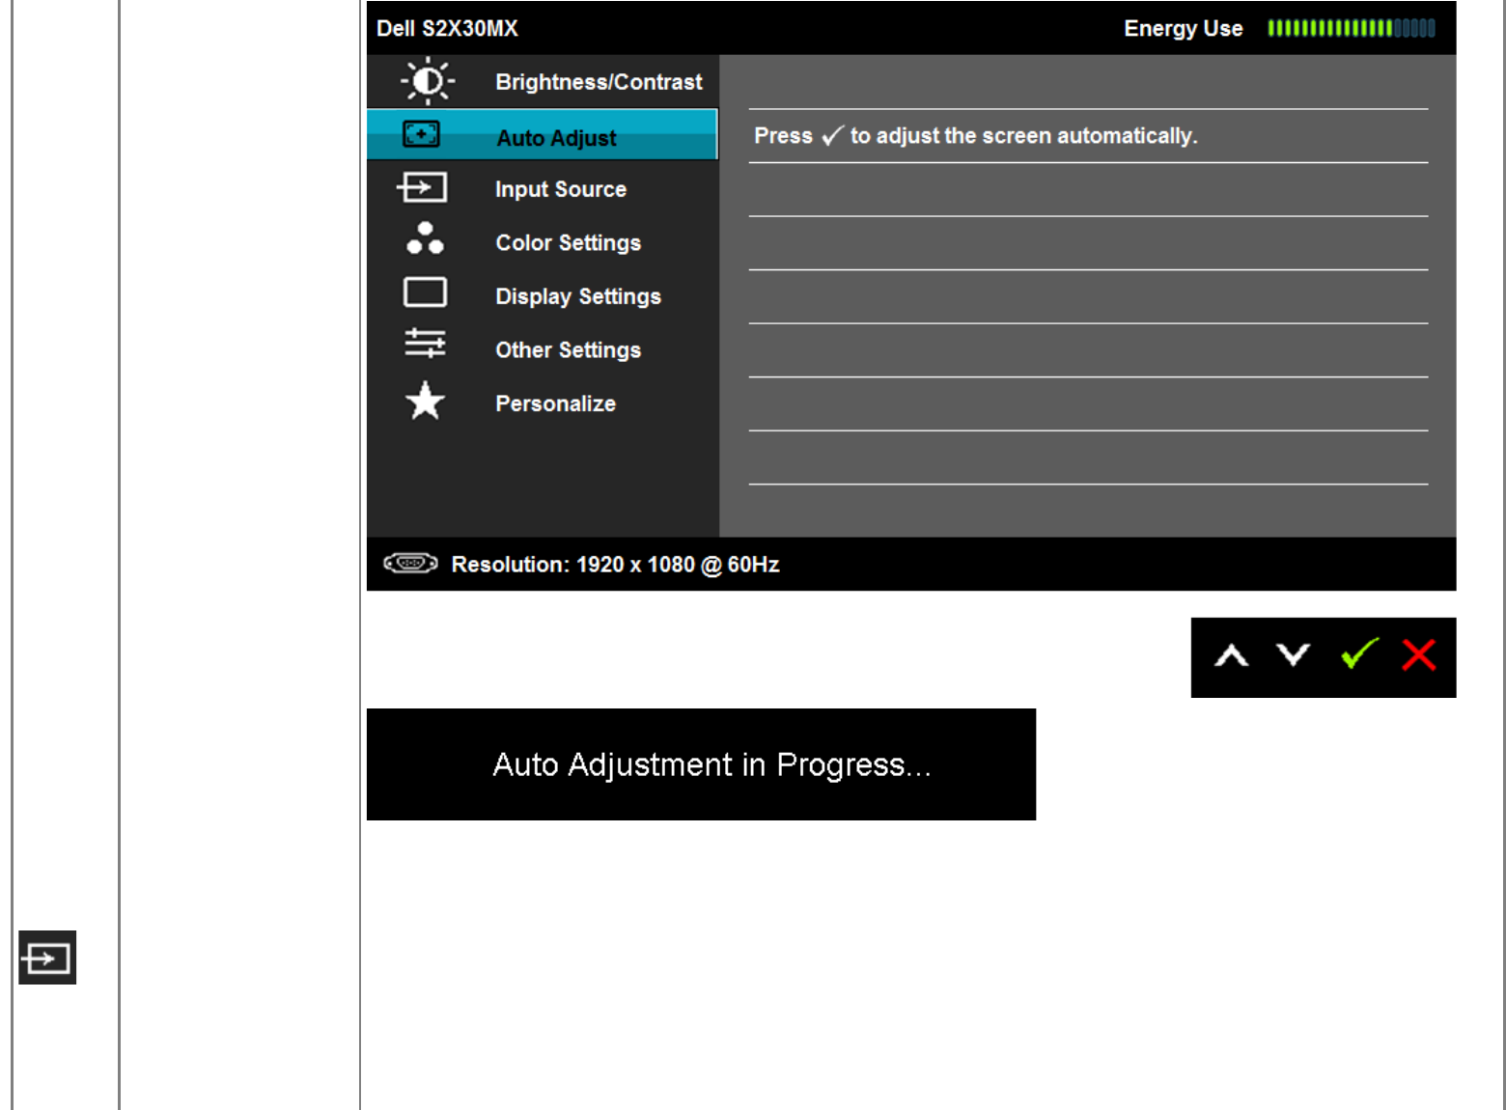Click the checkmark symbol in the Press instruction
The width and height of the screenshot is (1506, 1110).
pyautogui.click(x=832, y=136)
